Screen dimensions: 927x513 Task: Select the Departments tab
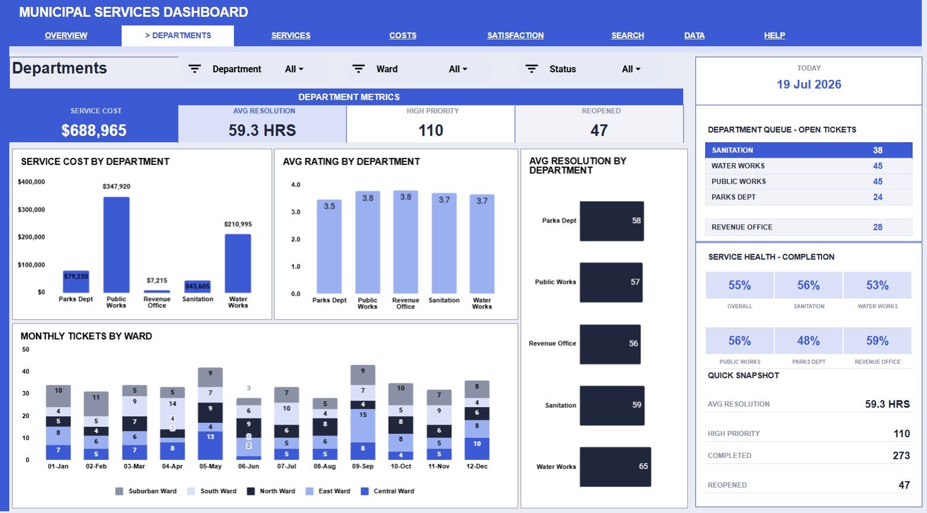178,35
